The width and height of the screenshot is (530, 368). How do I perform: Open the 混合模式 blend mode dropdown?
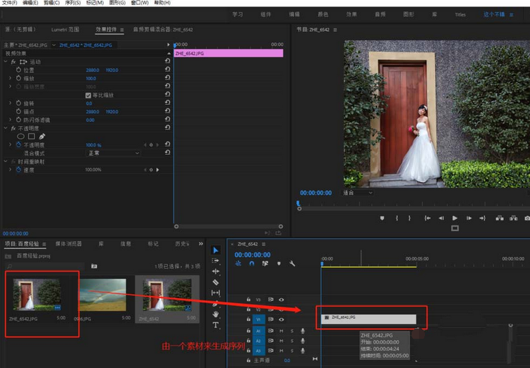point(113,153)
